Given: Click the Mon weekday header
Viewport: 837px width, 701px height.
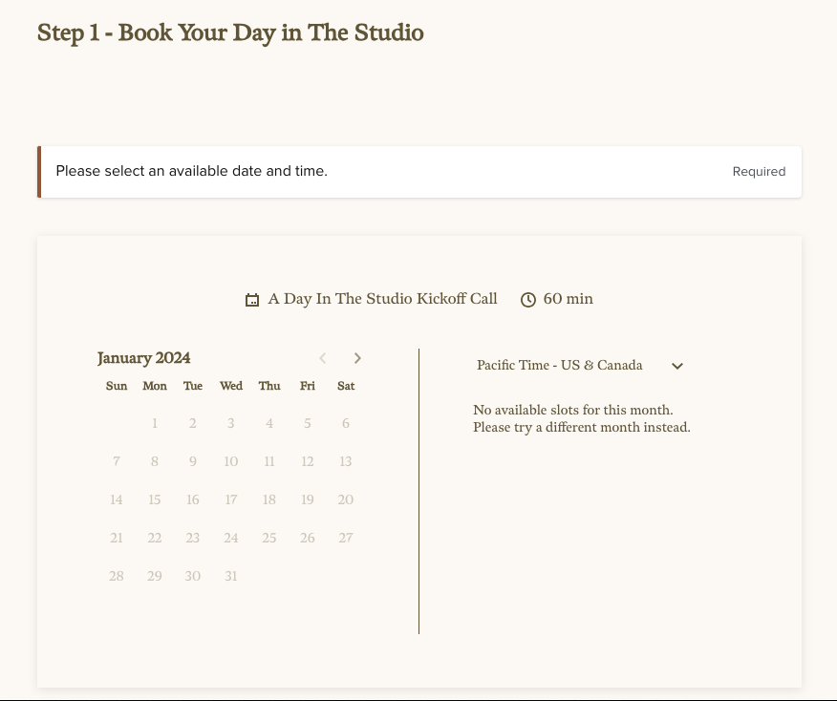Looking at the screenshot, I should point(154,386).
